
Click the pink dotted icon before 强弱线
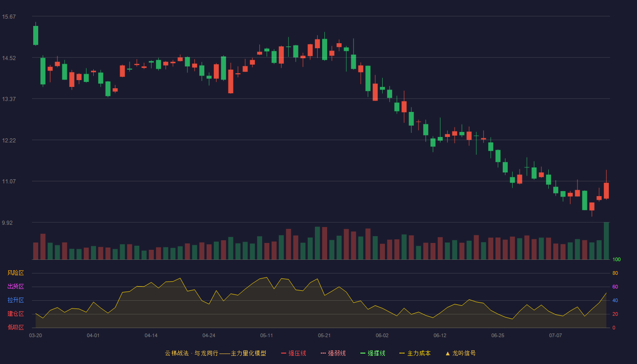(323, 354)
